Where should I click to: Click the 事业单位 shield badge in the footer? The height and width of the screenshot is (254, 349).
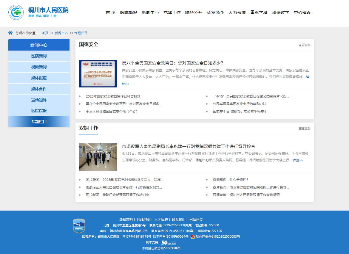click(79, 226)
